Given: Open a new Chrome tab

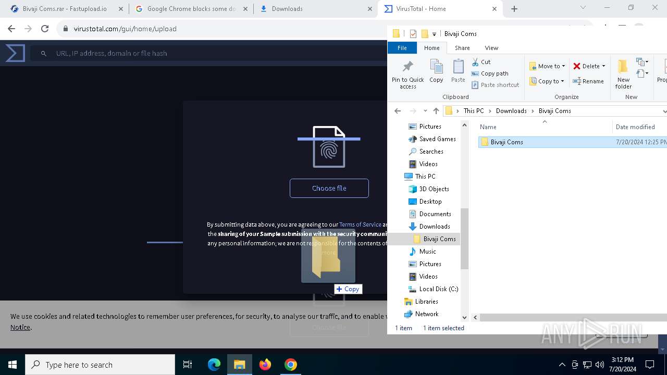Looking at the screenshot, I should [514, 9].
